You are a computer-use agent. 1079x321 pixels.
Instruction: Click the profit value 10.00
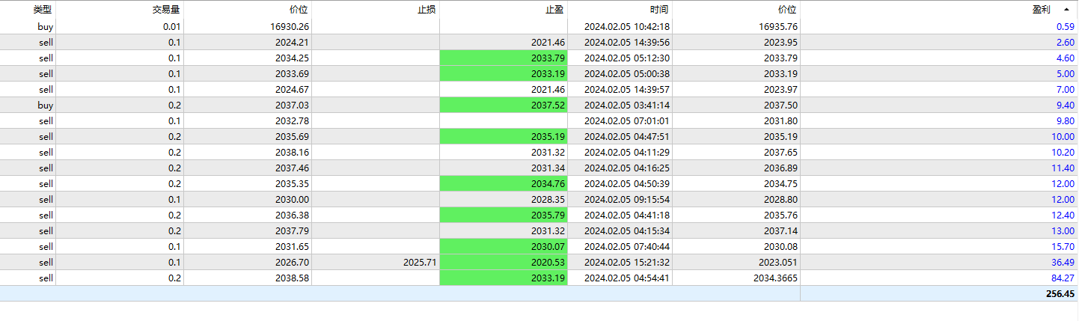coord(1063,136)
